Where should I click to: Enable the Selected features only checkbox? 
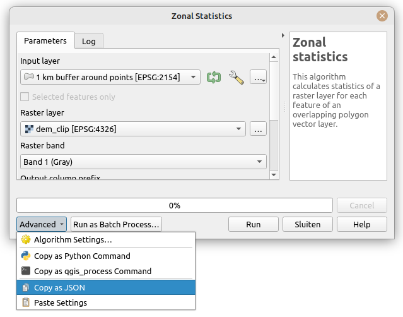click(25, 97)
